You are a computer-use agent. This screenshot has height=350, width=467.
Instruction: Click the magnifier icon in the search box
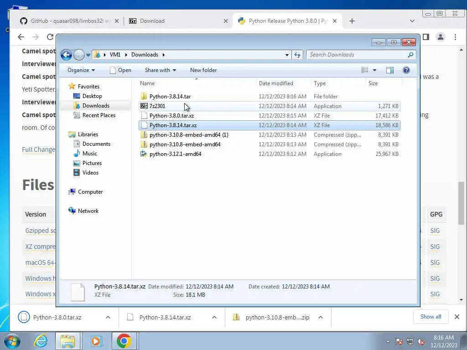click(x=410, y=55)
